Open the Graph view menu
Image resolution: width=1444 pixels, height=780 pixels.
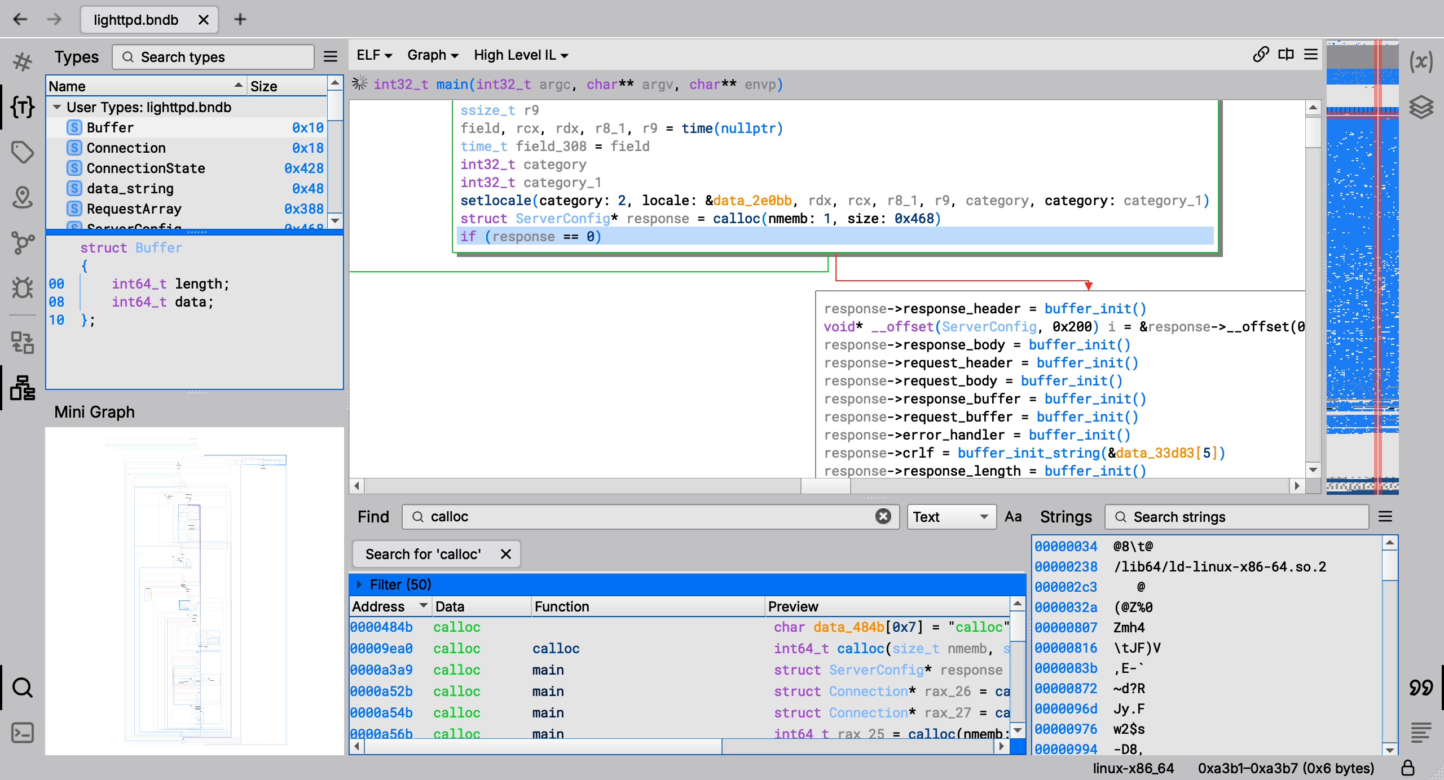(433, 55)
